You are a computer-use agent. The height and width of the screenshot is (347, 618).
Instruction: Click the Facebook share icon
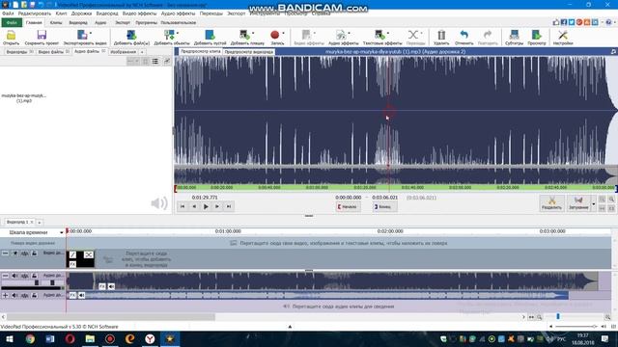point(564,22)
